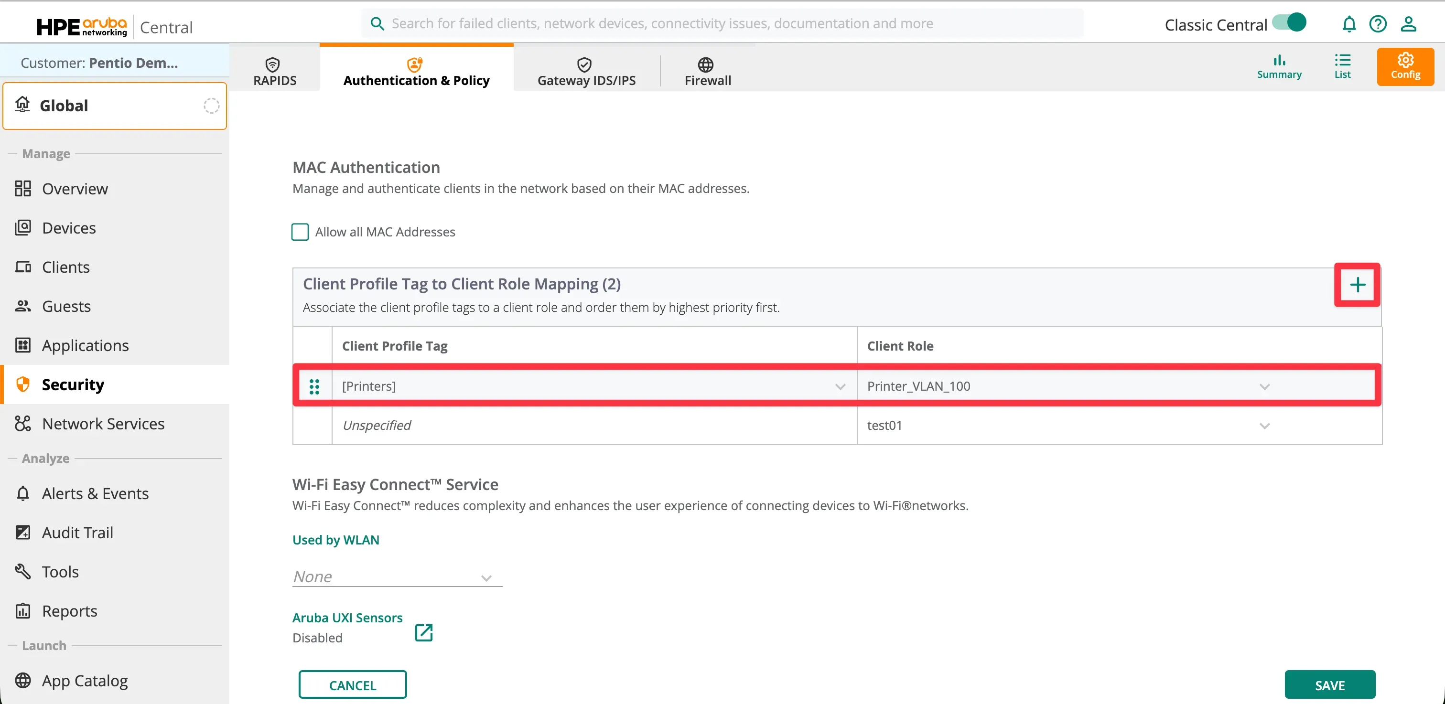The width and height of the screenshot is (1445, 704).
Task: Click the Printers row drag handle
Action: pos(314,386)
